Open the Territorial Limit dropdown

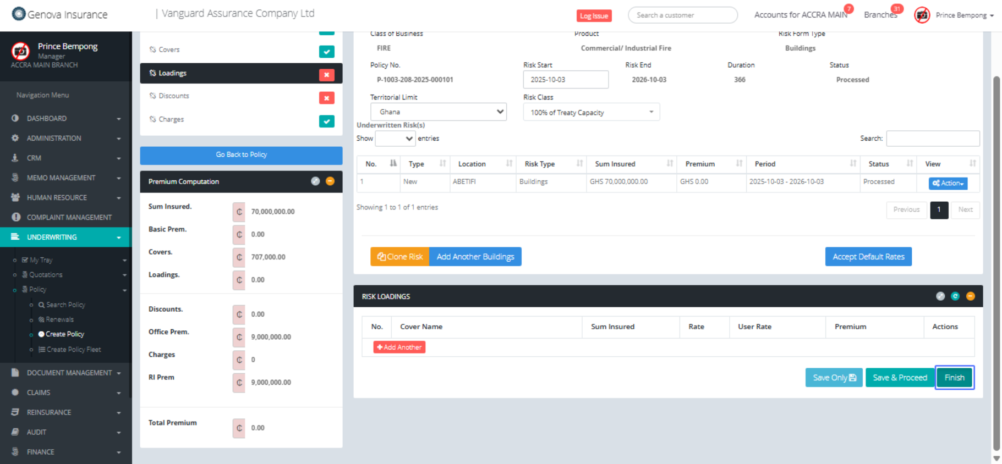point(438,112)
